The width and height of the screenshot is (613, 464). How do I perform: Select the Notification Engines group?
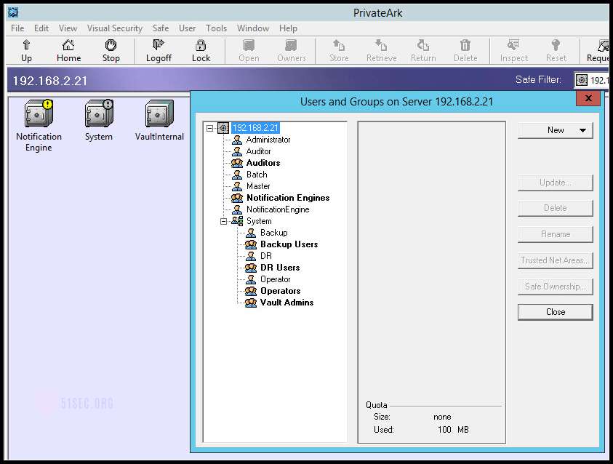[288, 198]
